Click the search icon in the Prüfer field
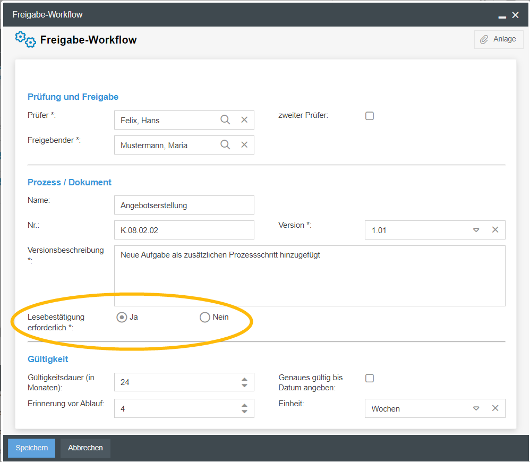530x462 pixels. pos(225,120)
